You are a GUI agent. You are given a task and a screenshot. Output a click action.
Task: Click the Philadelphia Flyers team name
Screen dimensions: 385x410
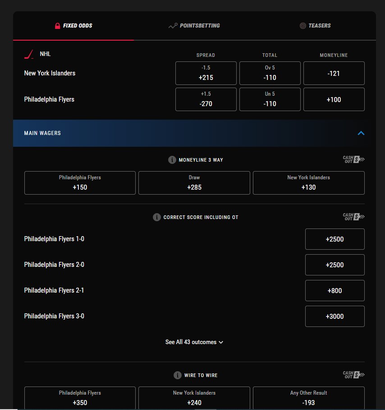pyautogui.click(x=49, y=99)
